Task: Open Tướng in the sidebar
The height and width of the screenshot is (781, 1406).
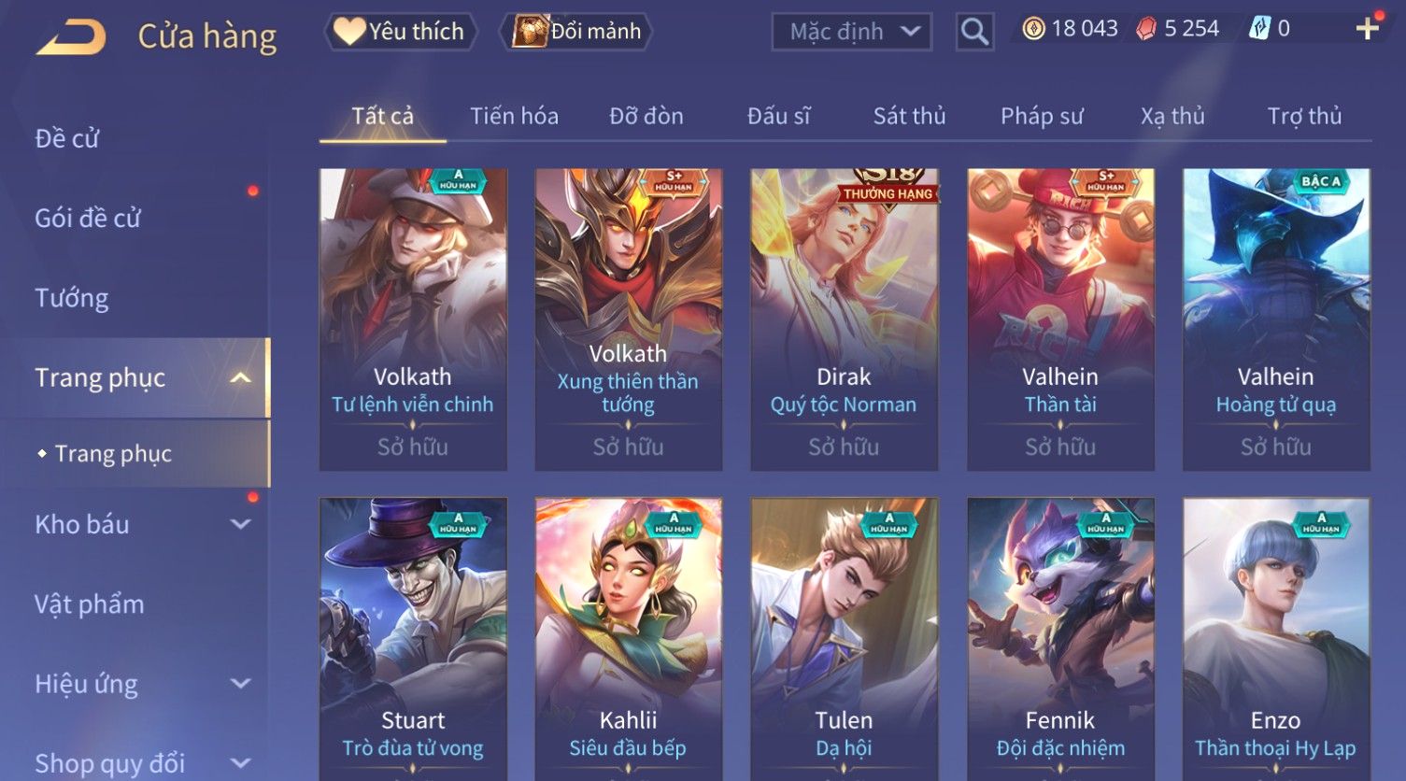Action: (72, 298)
